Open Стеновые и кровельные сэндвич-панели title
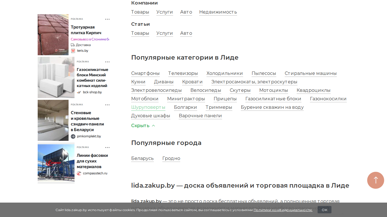 coord(88,121)
